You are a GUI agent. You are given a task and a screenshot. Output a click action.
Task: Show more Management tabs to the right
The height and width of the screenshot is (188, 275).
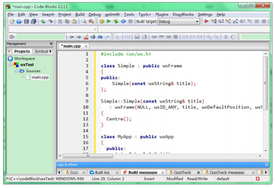tap(50, 51)
